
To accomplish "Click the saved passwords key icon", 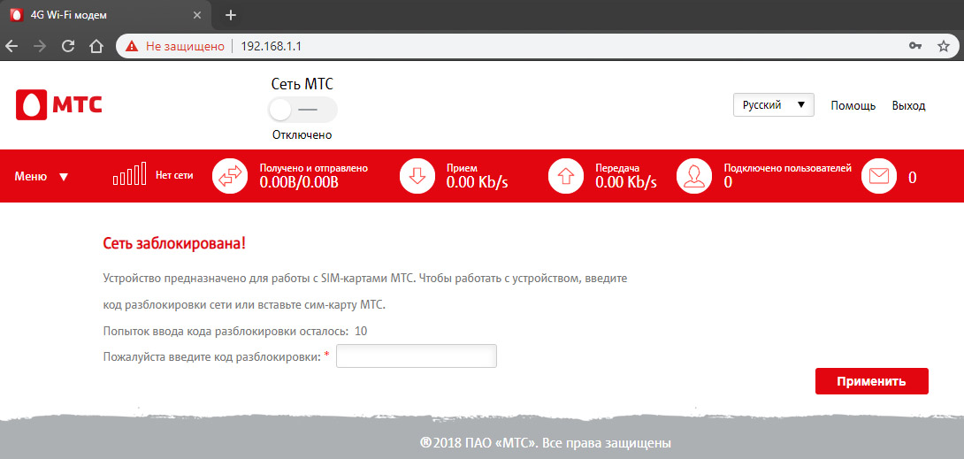I will tap(915, 45).
